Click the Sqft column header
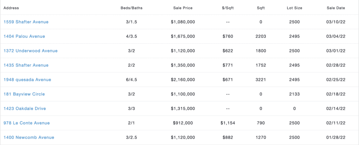 coord(261,8)
